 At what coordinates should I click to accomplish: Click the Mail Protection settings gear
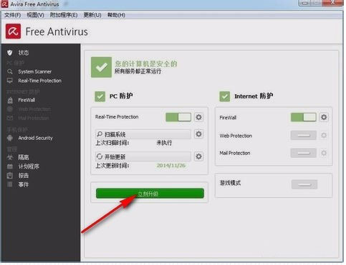pos(324,153)
